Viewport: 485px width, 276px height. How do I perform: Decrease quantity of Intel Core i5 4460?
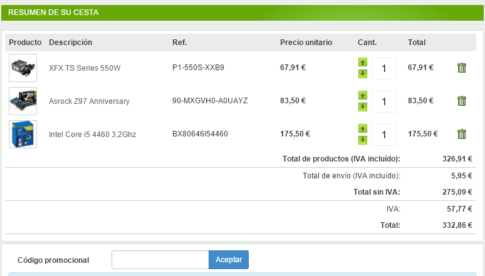[x=363, y=140]
